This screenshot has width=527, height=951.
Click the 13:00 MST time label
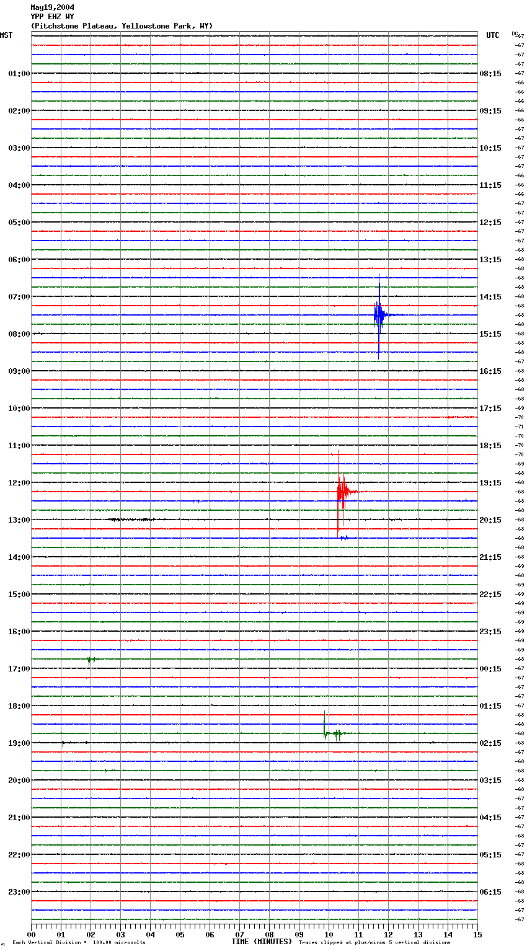pyautogui.click(x=19, y=520)
